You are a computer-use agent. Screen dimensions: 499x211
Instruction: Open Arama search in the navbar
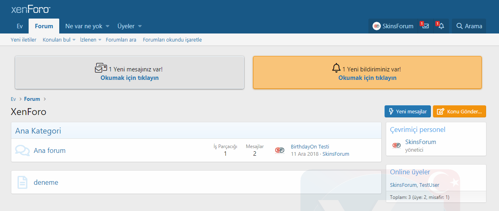pyautogui.click(x=469, y=26)
